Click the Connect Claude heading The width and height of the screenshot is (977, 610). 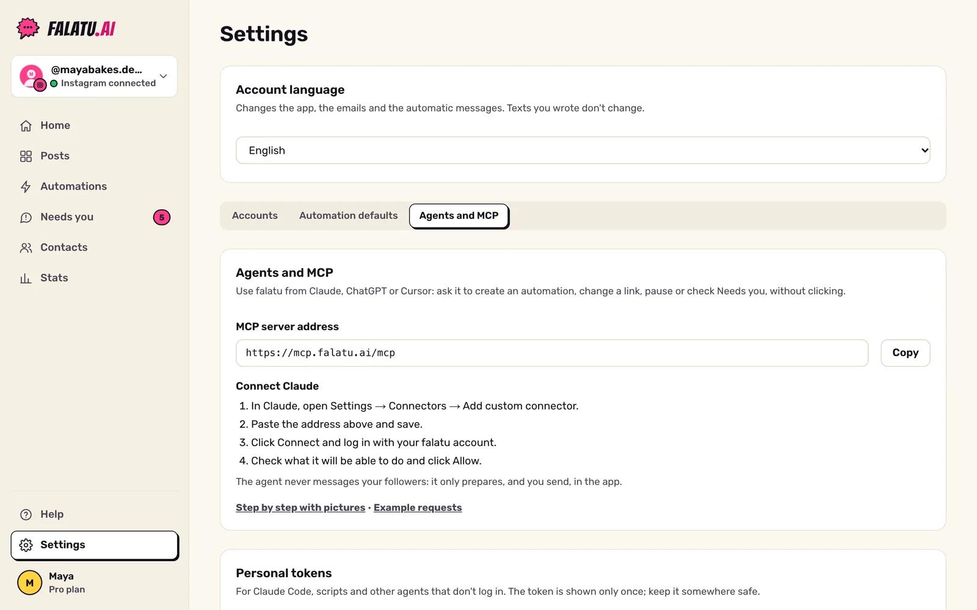pos(277,386)
